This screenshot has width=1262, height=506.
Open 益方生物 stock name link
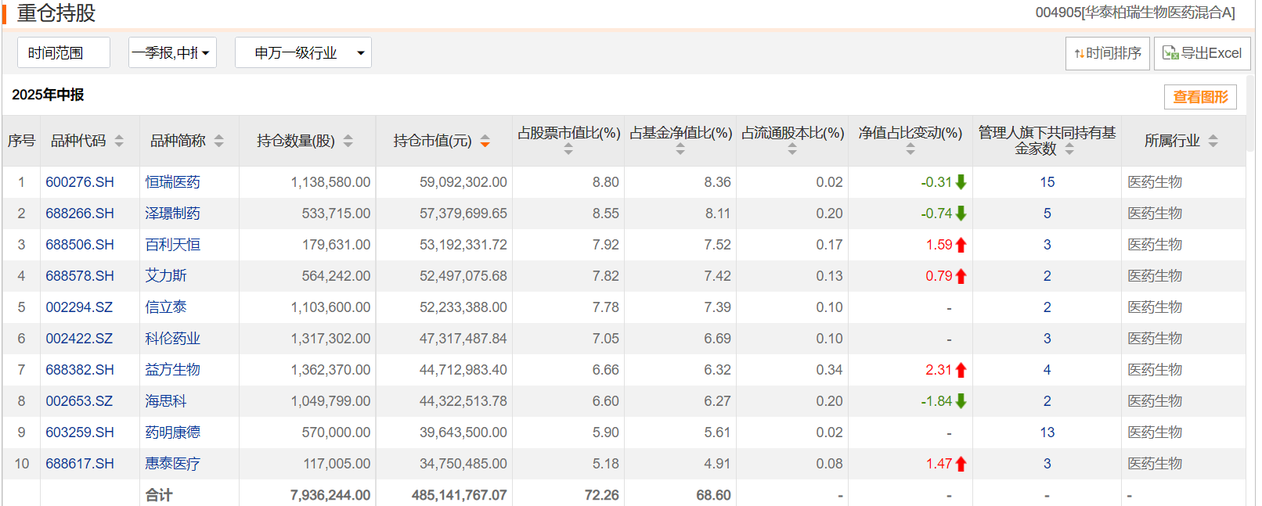(172, 370)
